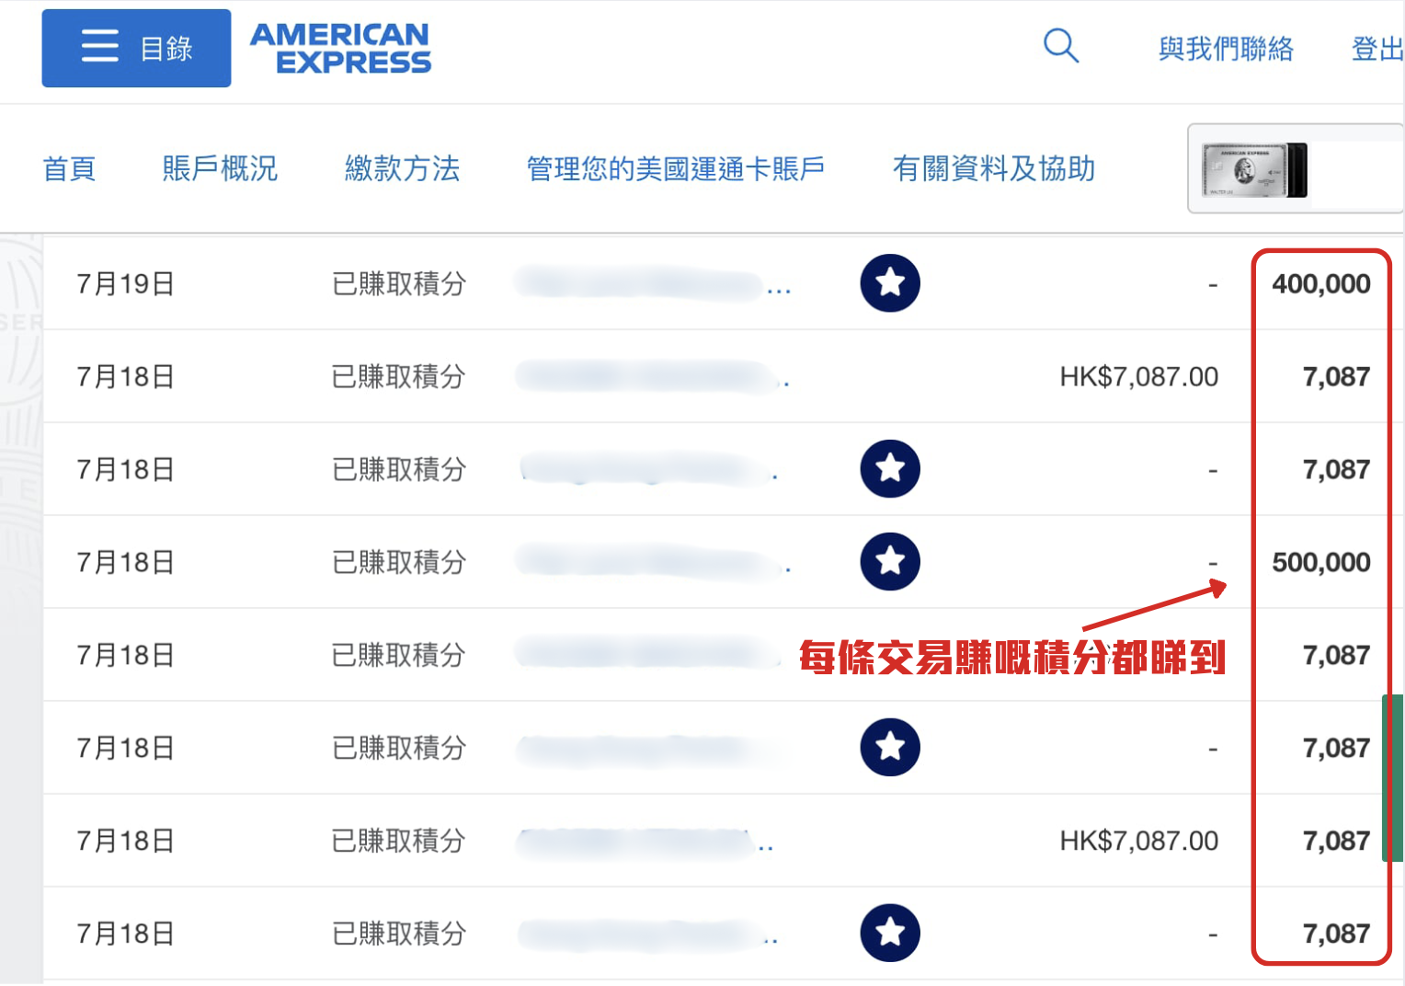Switch to the 賬戶概況 tab
1405x986 pixels.
click(220, 169)
